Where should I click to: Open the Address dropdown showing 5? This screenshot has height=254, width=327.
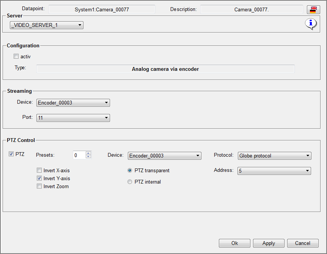(x=274, y=171)
